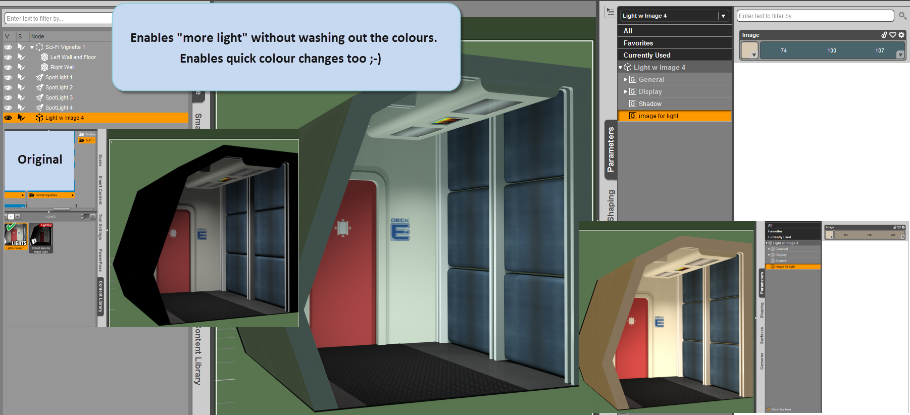Click the SpotLight 1 spotlight icon
The image size is (910, 415).
(39, 77)
